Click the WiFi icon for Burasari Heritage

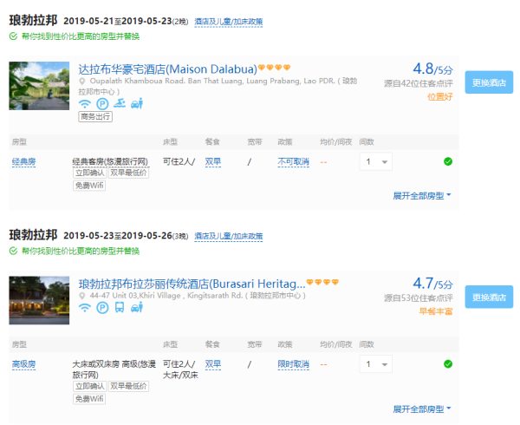click(85, 308)
